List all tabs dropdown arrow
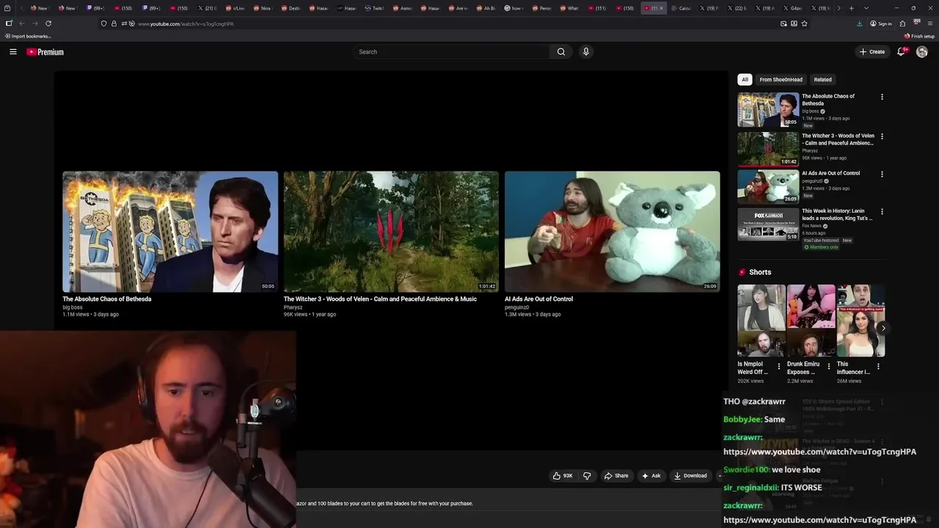The height and width of the screenshot is (528, 939). (866, 8)
